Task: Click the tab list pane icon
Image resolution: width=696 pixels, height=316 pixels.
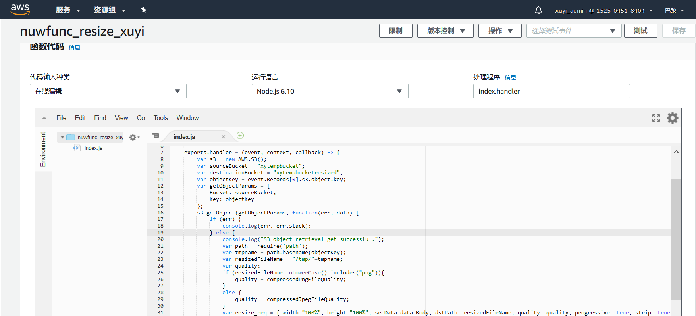Action: (156, 136)
